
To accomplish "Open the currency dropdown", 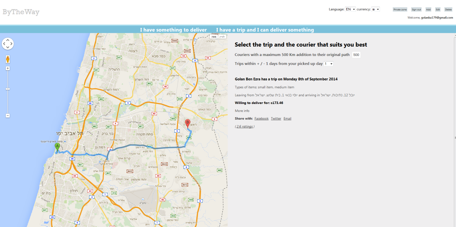I will click(376, 9).
